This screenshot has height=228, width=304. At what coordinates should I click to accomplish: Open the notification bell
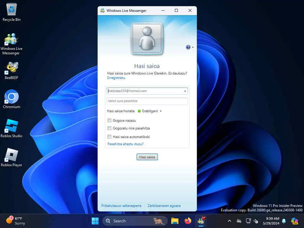tap(284, 221)
